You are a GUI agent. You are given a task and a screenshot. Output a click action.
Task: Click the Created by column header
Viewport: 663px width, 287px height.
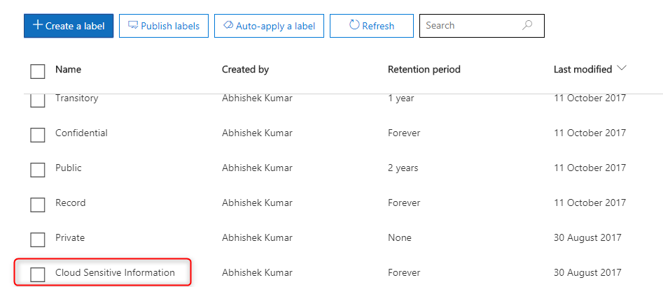click(245, 69)
